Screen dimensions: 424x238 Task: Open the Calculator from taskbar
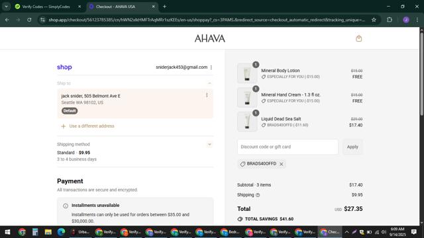pos(35,232)
